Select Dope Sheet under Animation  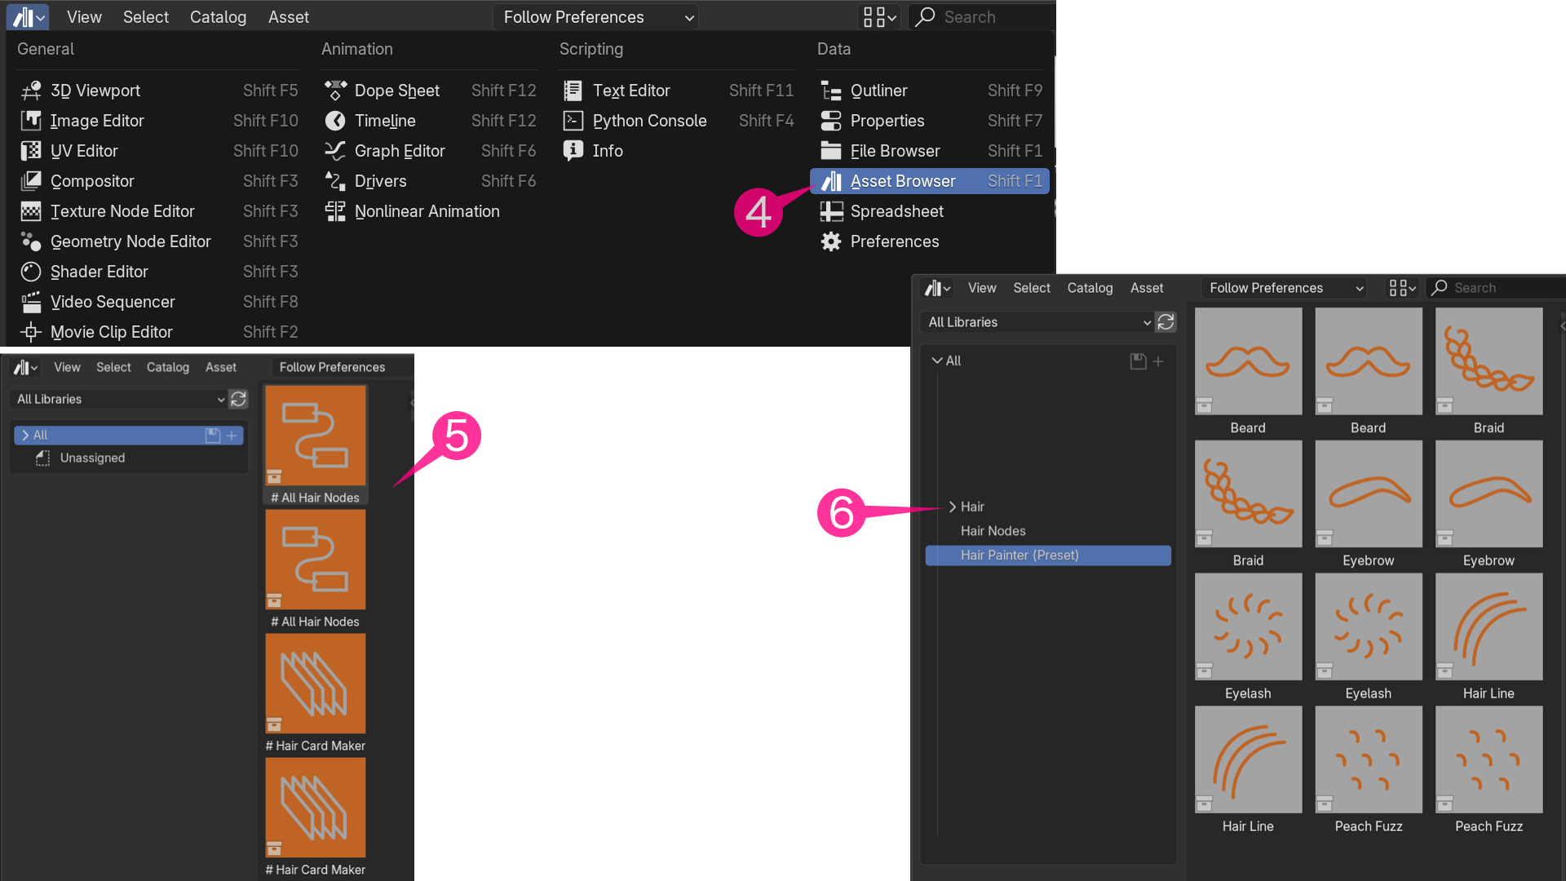(430, 91)
